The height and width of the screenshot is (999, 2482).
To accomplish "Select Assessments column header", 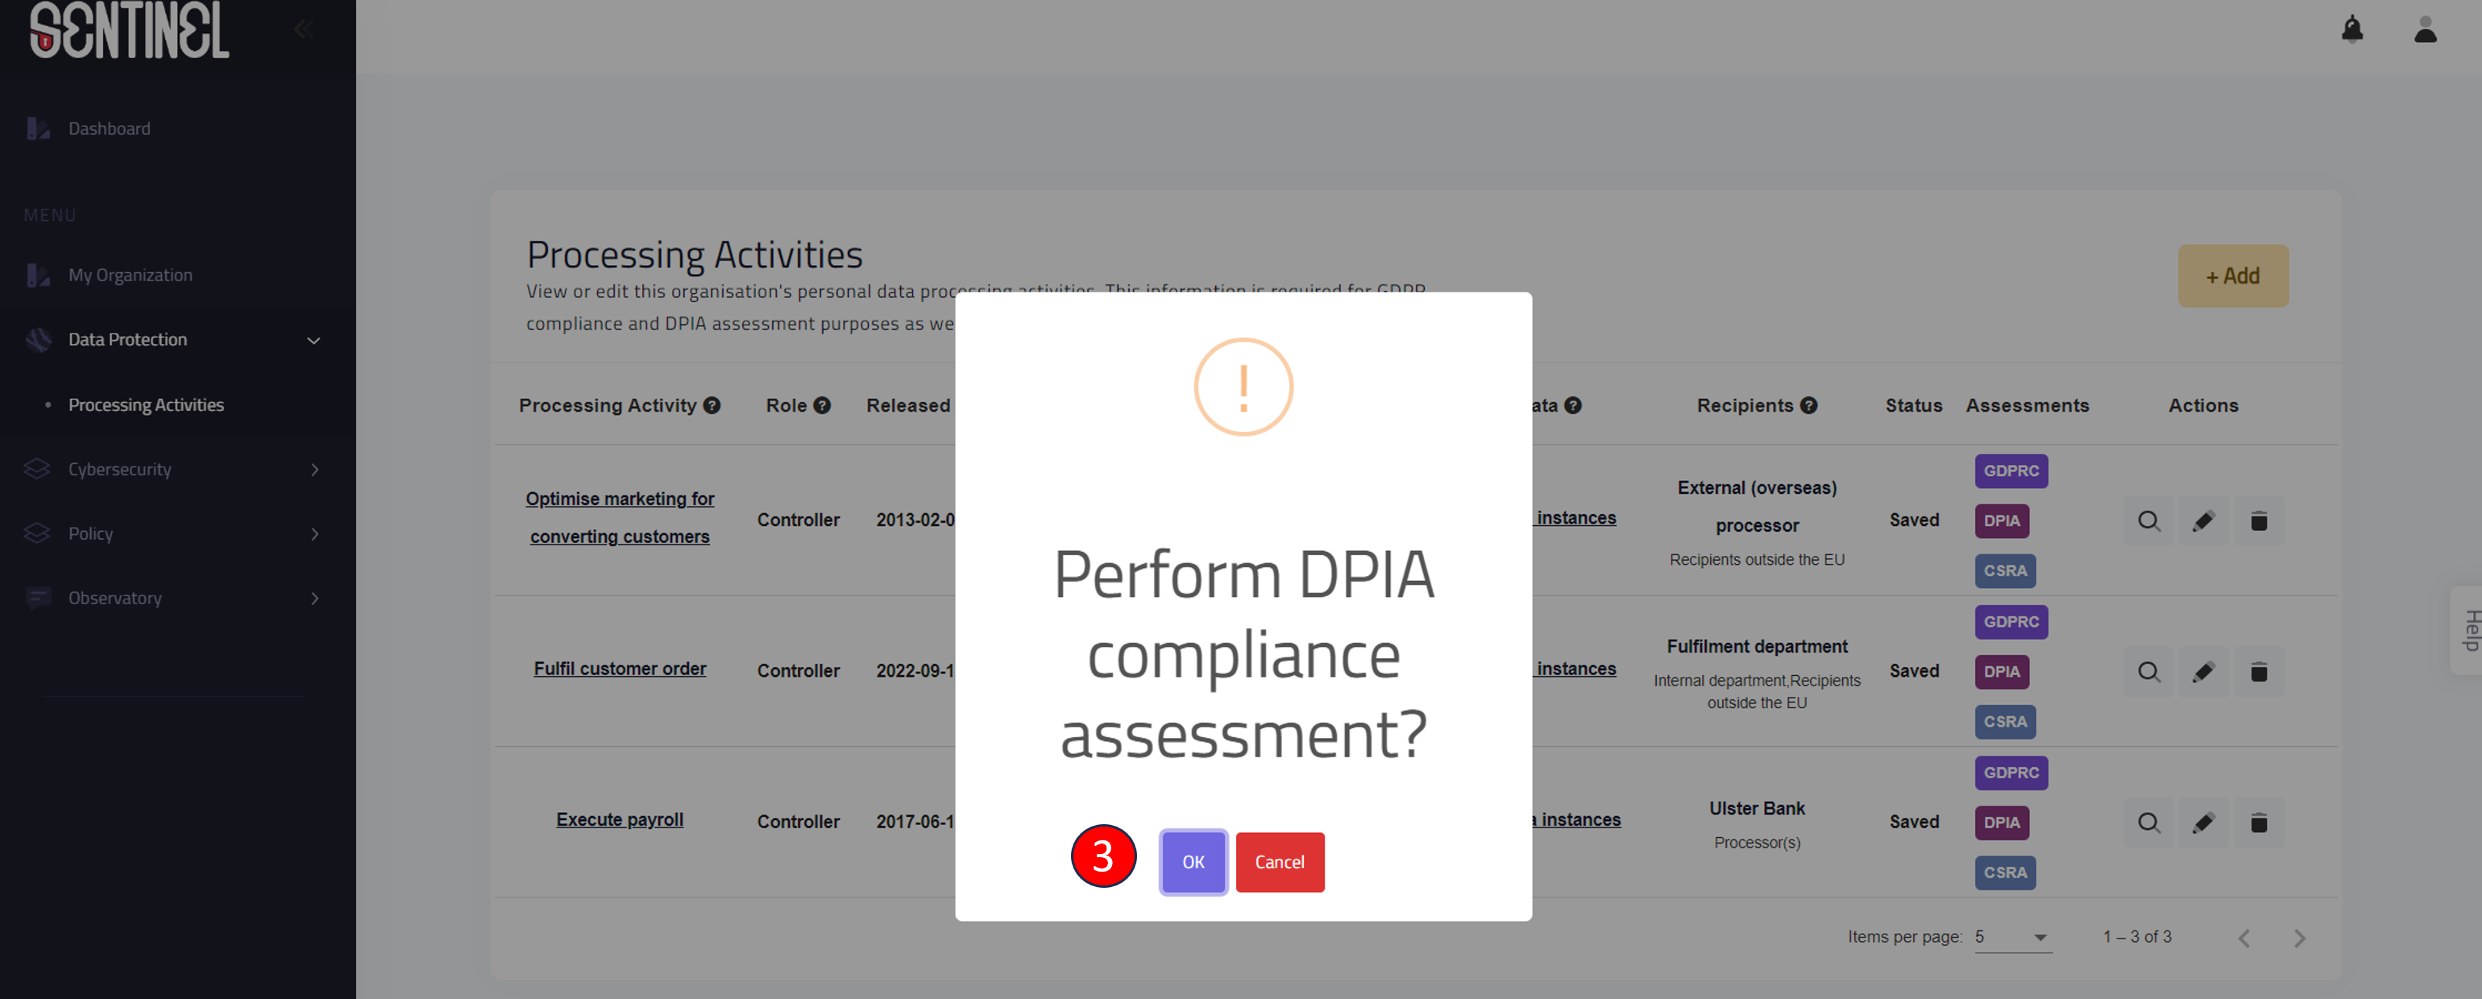I will click(x=2028, y=405).
